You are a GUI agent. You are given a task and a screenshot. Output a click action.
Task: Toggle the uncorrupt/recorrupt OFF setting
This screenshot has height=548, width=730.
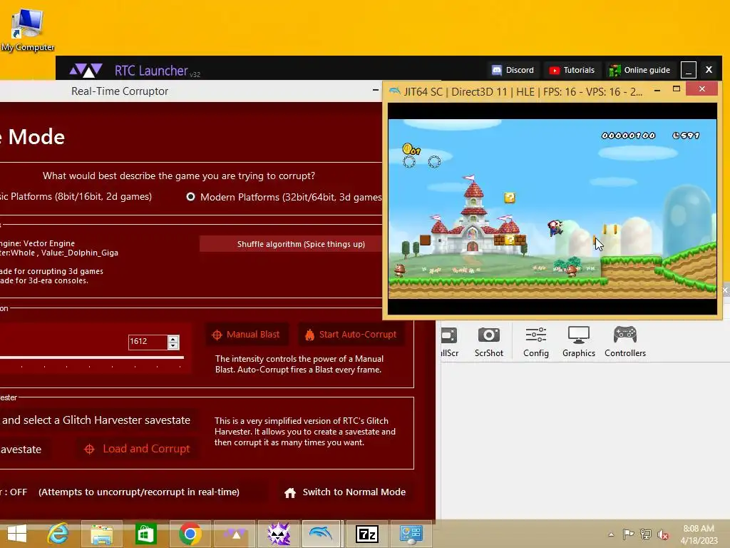pyautogui.click(x=133, y=492)
